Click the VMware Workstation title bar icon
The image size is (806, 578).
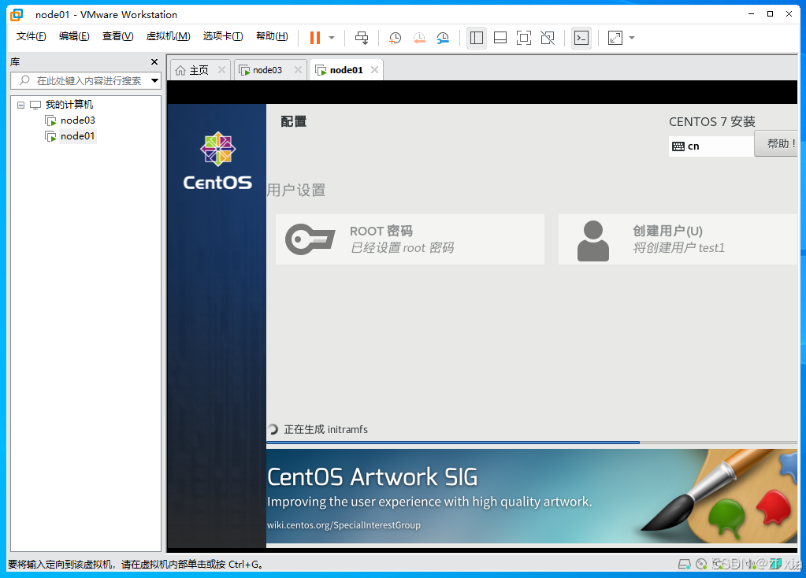(x=17, y=14)
